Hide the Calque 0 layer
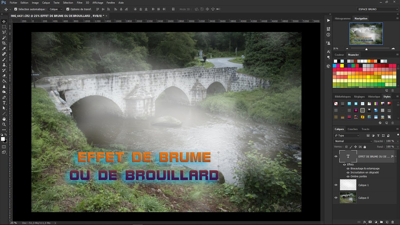Screen dimensions: 400x225 (x=336, y=198)
